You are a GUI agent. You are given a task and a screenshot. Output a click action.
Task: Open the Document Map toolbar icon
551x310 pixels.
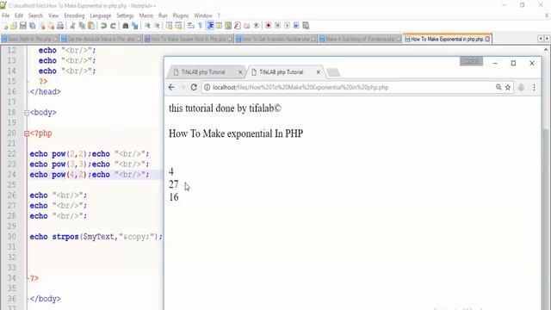228,26
